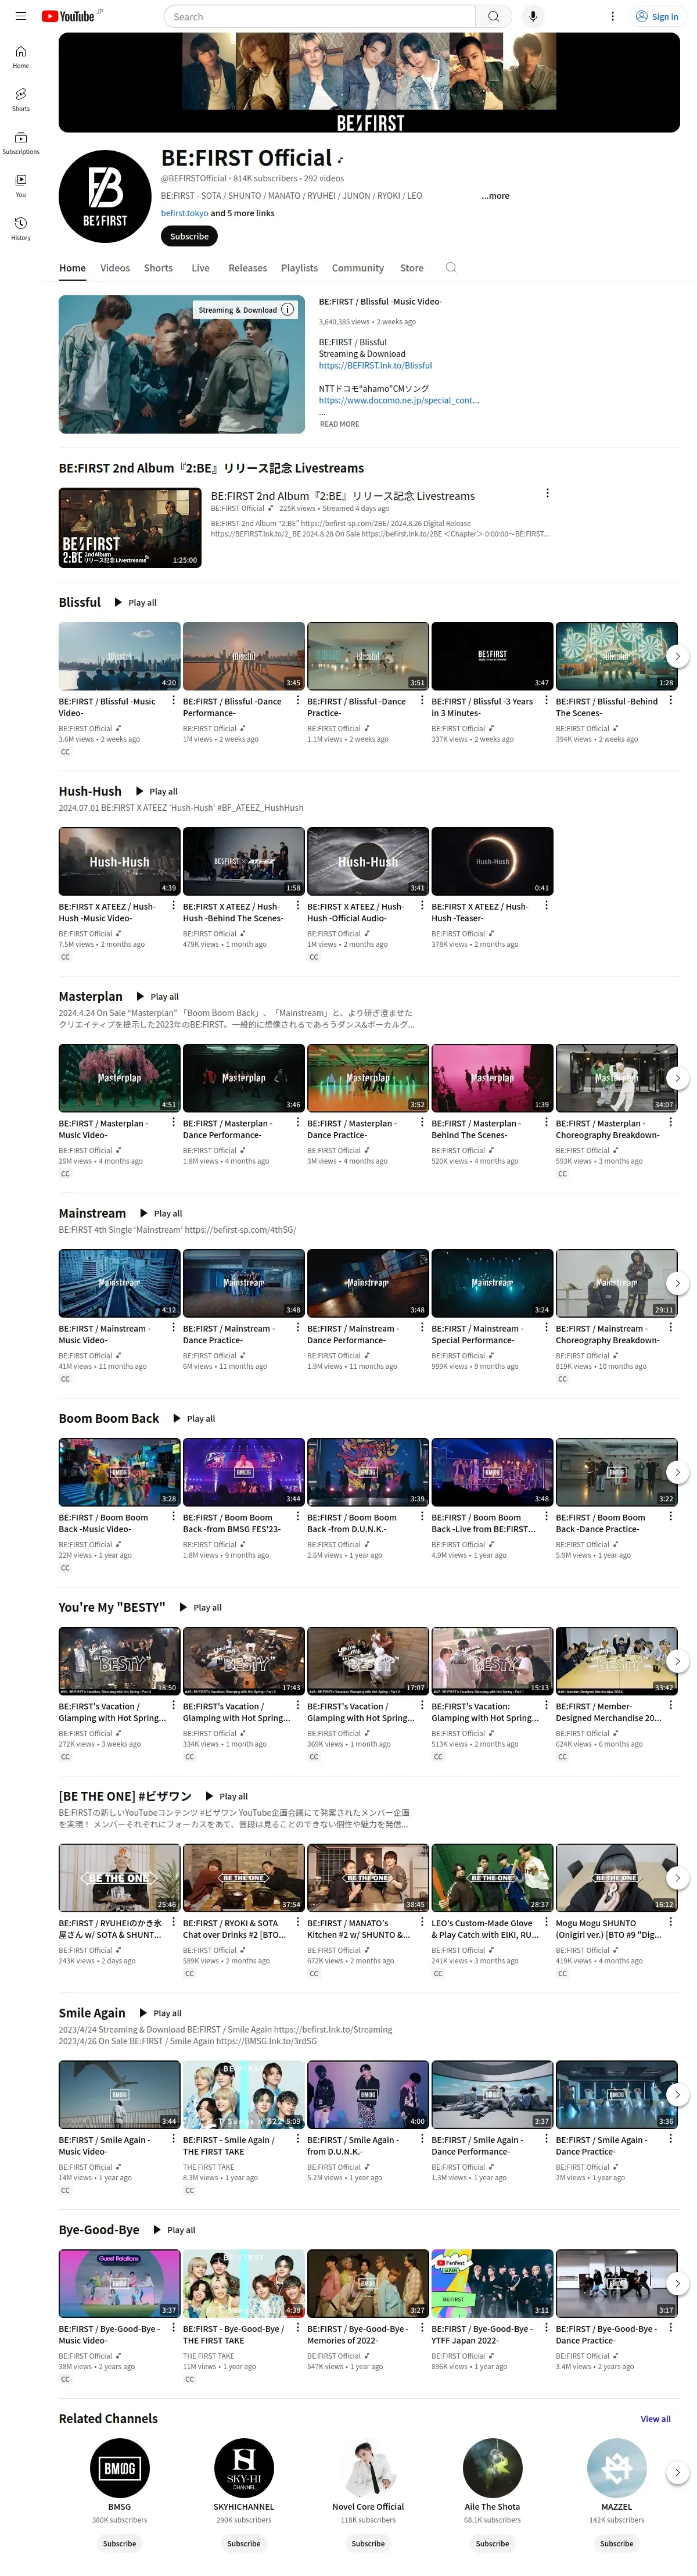Subscribe to SKYHICHANNEL
The height and width of the screenshot is (2576, 697).
tap(244, 2543)
